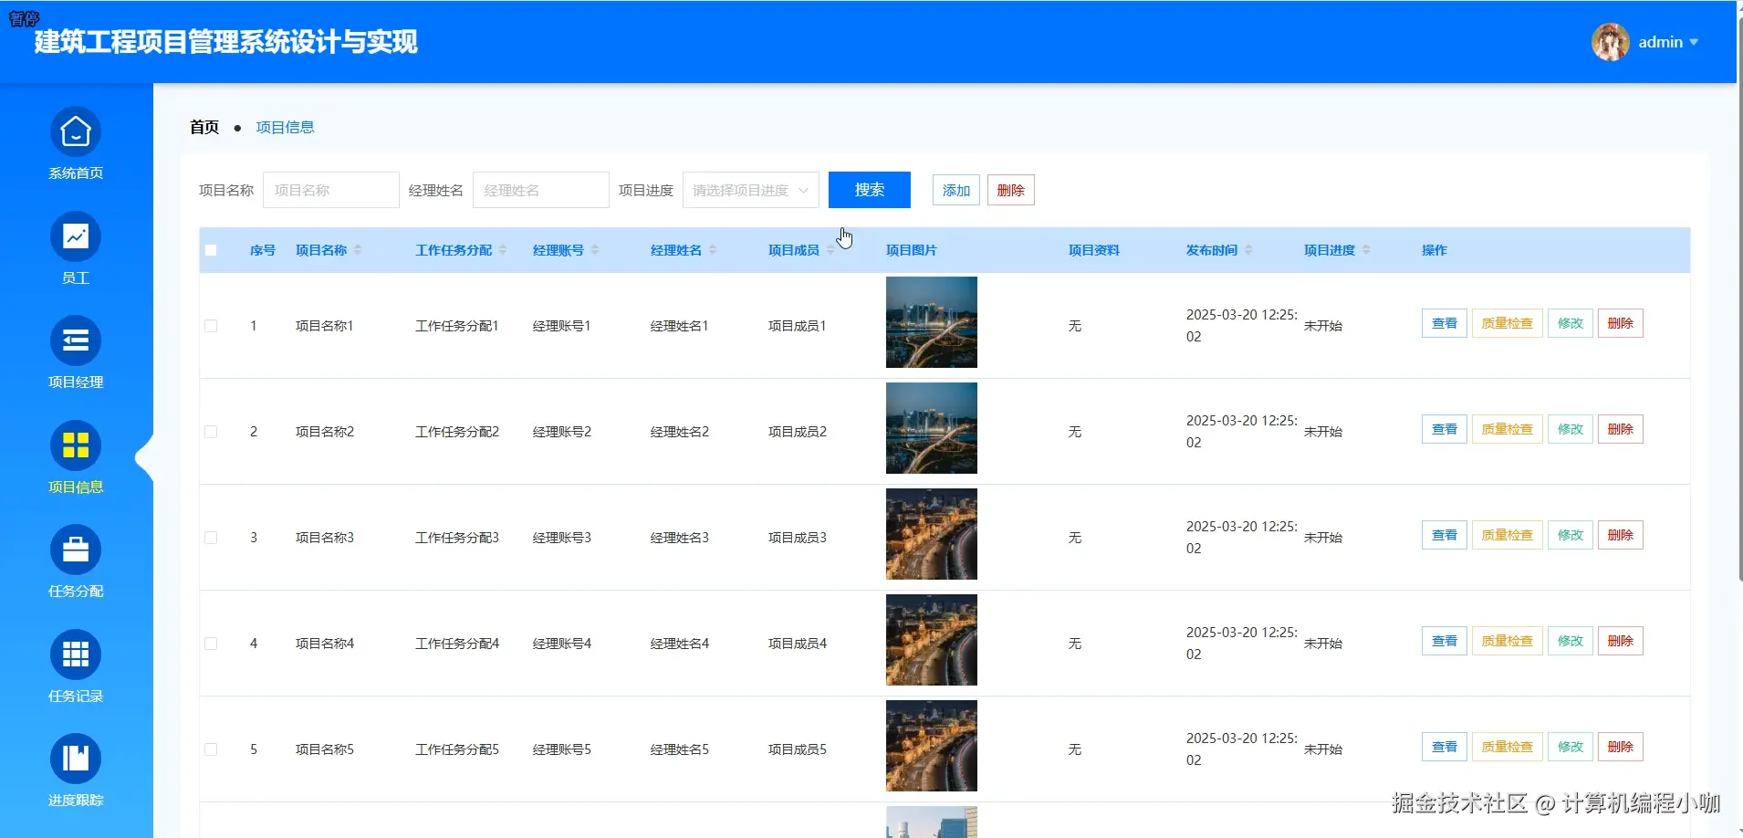The width and height of the screenshot is (1743, 838).
Task: Open project image thumbnail for 项目名称4
Action: [x=932, y=640]
